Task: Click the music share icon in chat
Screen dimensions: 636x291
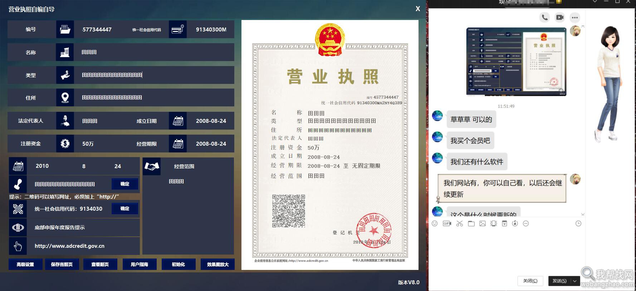Action: 515,224
